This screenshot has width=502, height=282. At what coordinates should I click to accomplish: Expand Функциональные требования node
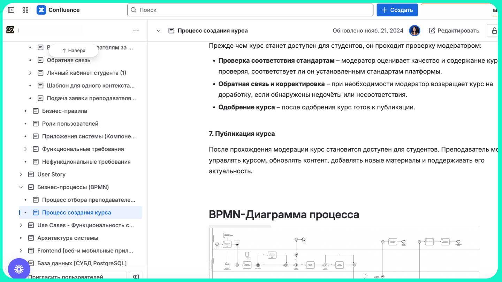(x=25, y=149)
